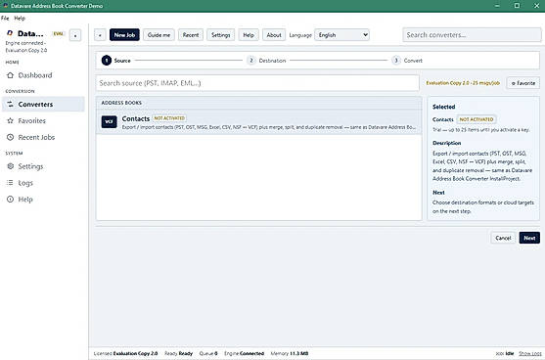The width and height of the screenshot is (545, 360).
Task: Click the VCF icon of Contacts converter
Action: (x=110, y=121)
